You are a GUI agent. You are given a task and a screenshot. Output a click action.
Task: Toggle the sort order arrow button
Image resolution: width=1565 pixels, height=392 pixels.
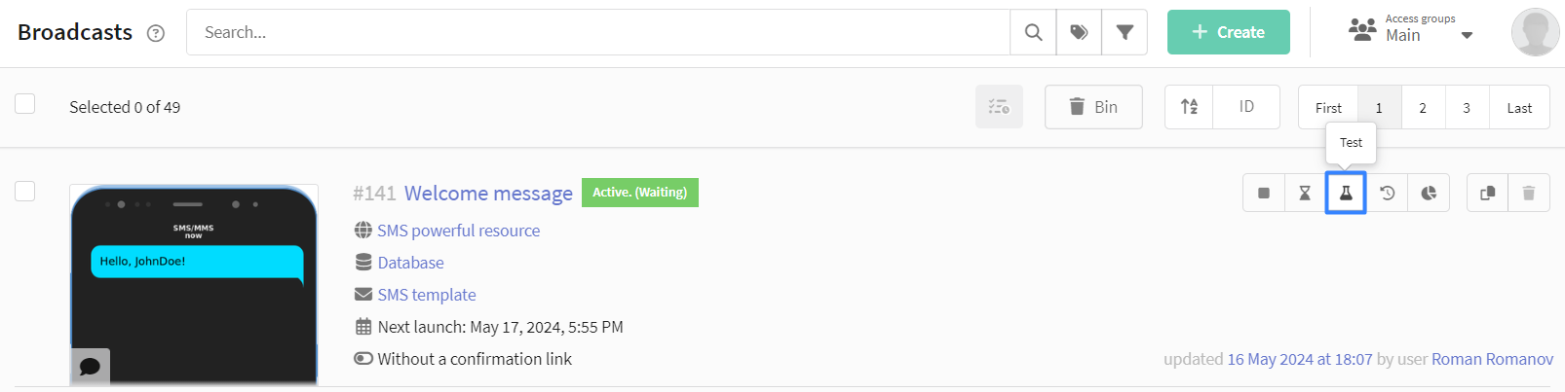[x=1189, y=107]
